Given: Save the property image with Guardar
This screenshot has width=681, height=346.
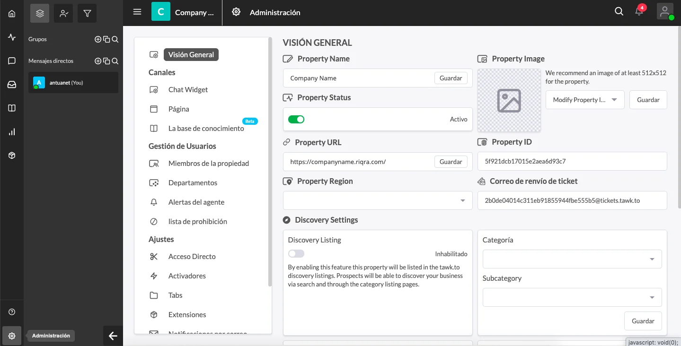Looking at the screenshot, I should coord(648,100).
